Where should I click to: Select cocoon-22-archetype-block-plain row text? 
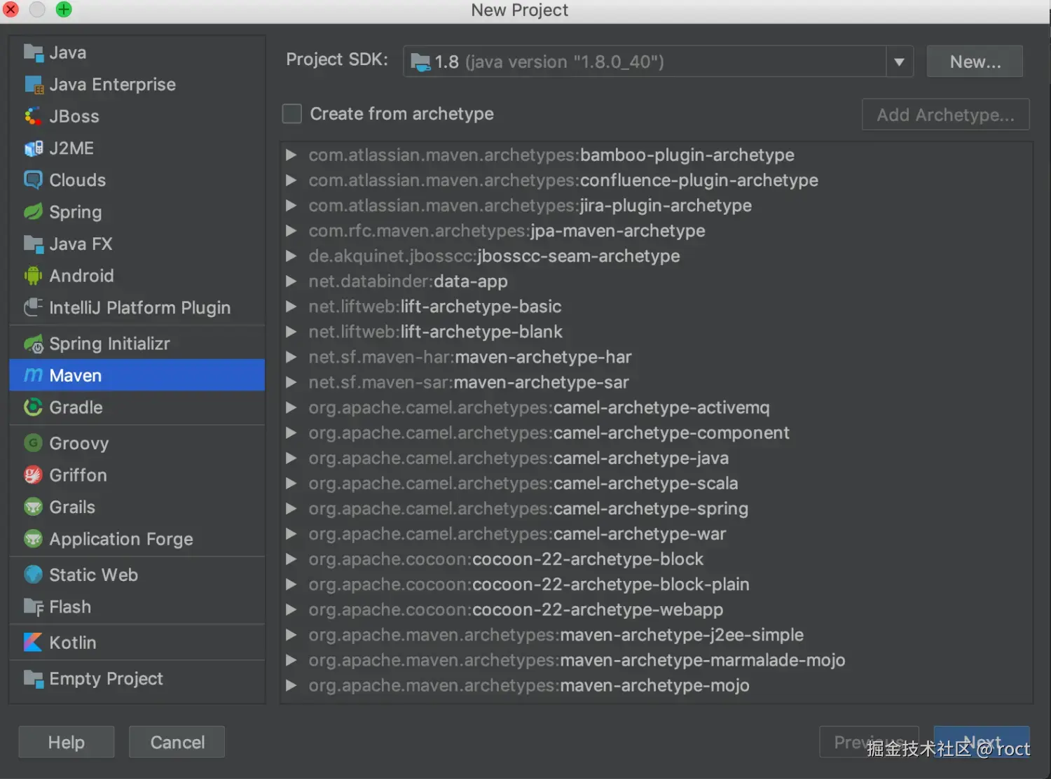[529, 584]
